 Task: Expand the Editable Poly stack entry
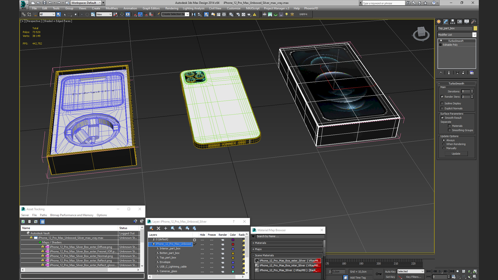440,45
